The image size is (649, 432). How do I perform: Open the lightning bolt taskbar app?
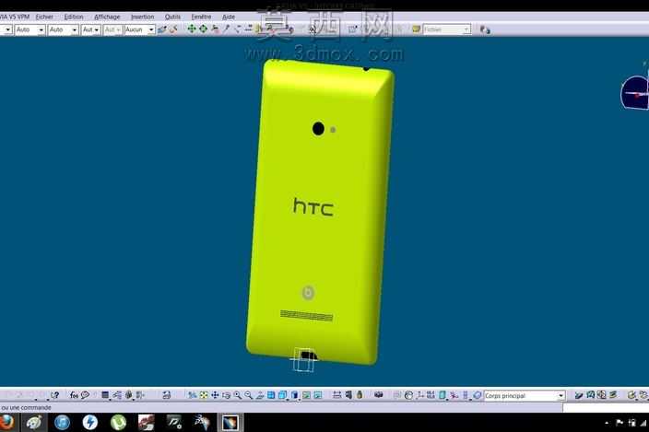click(x=89, y=423)
